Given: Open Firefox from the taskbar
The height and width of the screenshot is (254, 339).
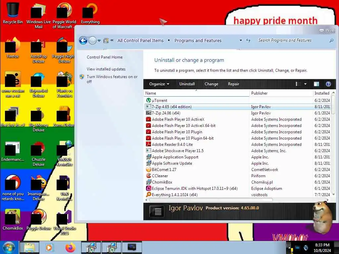Looking at the screenshot, I should (70, 247).
